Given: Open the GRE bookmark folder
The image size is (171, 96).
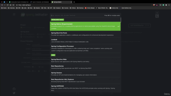Looking at the screenshot, I should click(18, 8).
